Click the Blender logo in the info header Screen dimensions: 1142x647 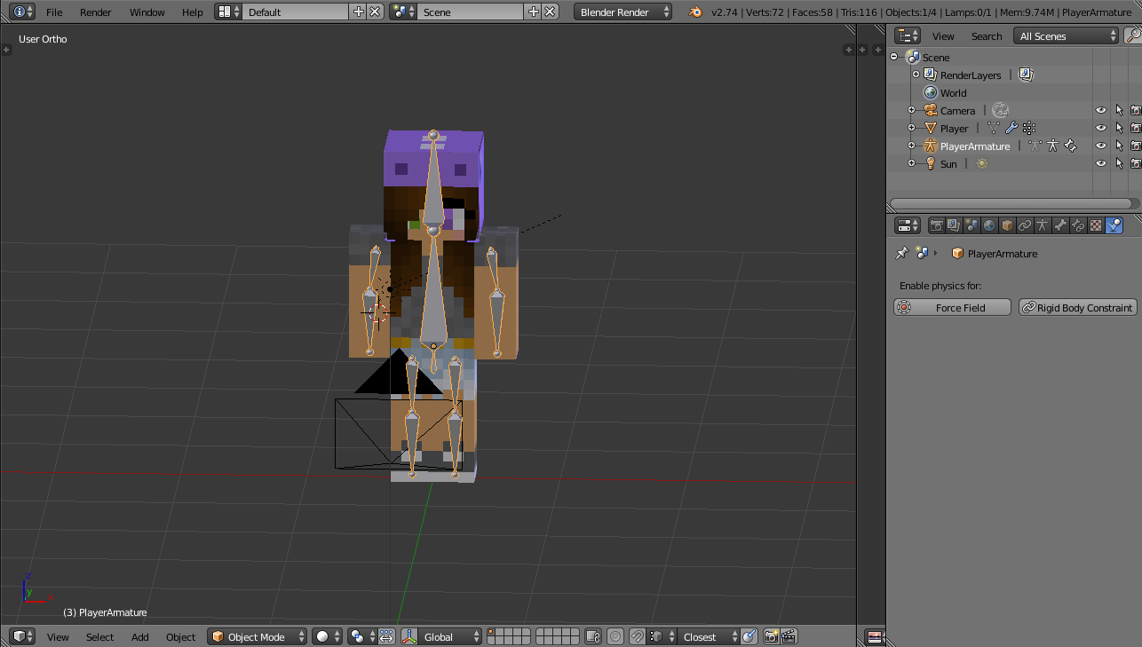point(695,12)
